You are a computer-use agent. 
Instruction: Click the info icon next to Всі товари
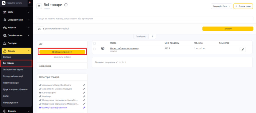[x=66, y=5]
